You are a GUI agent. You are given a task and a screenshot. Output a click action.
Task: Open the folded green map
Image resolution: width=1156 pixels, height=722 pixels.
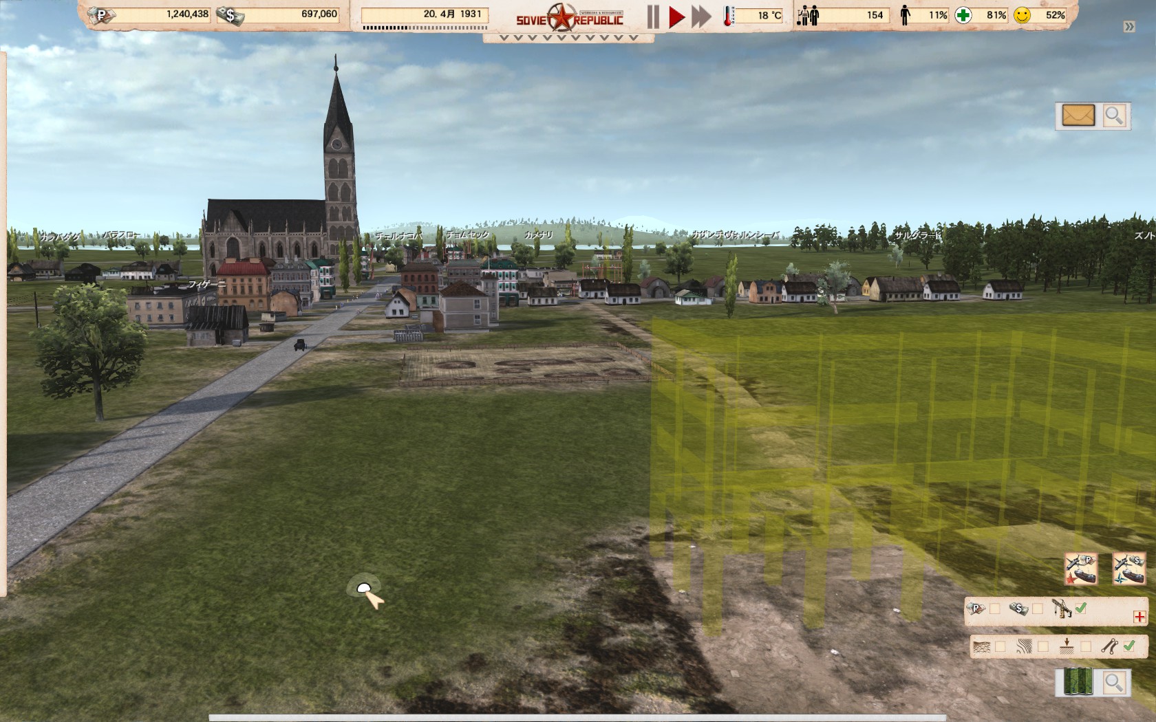tap(1078, 682)
